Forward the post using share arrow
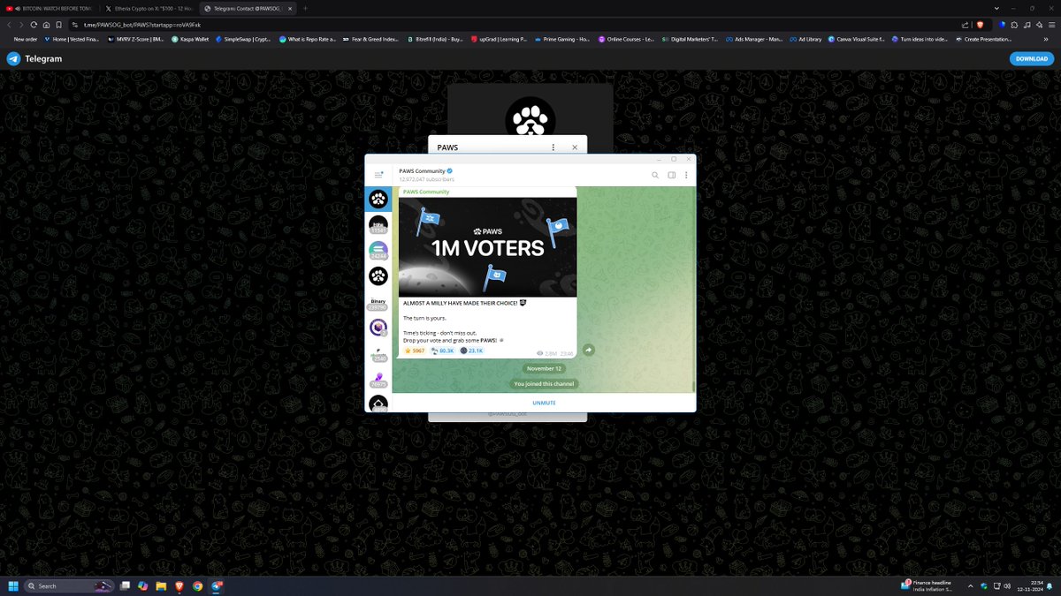 point(588,350)
